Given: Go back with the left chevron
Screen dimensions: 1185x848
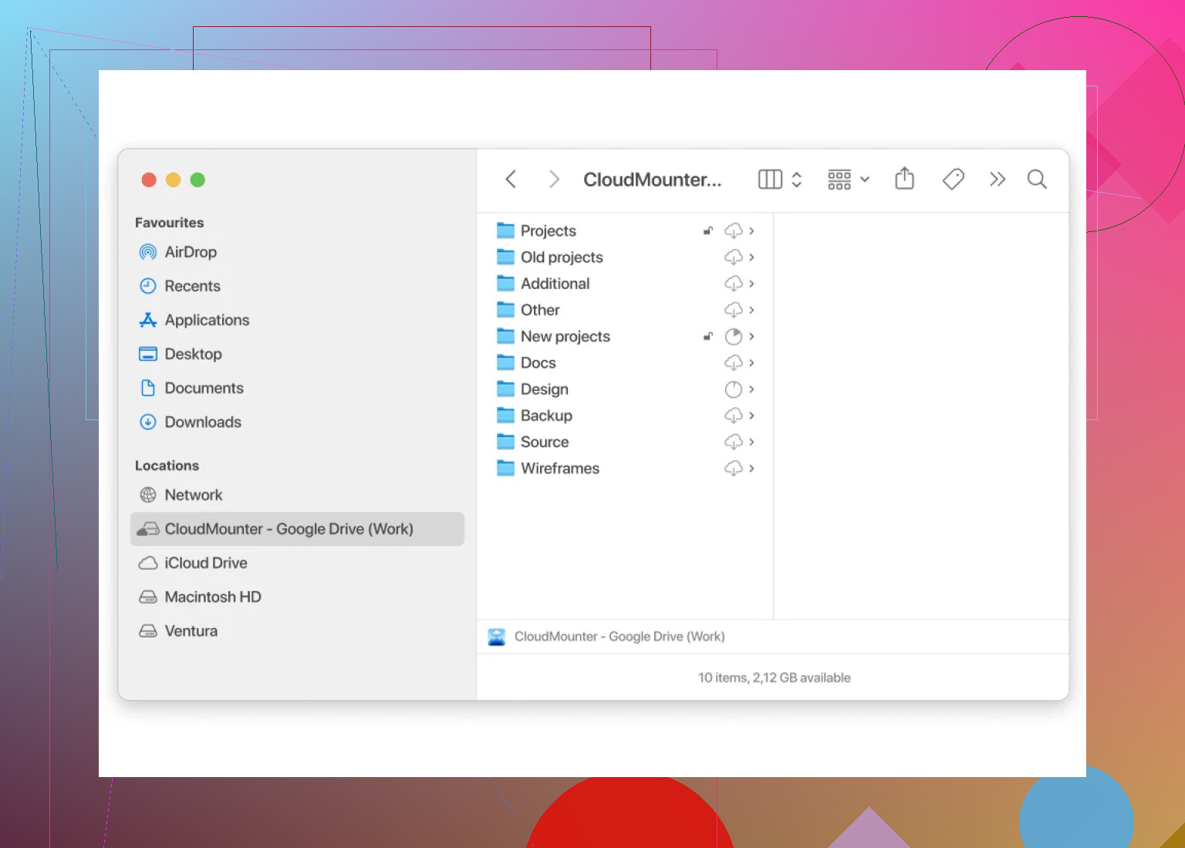Looking at the screenshot, I should click(x=511, y=180).
